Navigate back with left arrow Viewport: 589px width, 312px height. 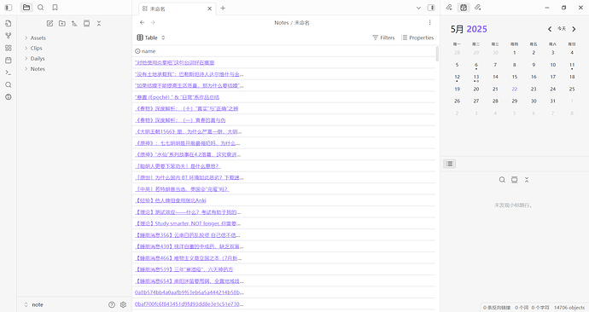[x=142, y=22]
